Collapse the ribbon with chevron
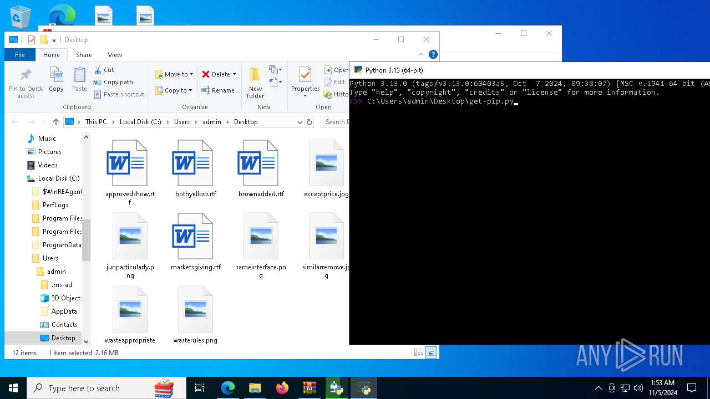 tap(421, 54)
